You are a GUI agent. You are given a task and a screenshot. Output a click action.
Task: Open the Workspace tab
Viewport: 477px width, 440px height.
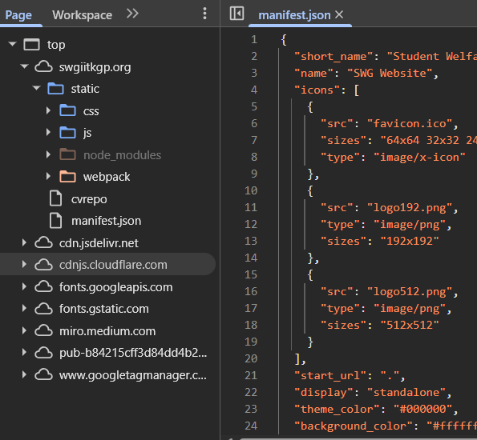[x=82, y=14]
